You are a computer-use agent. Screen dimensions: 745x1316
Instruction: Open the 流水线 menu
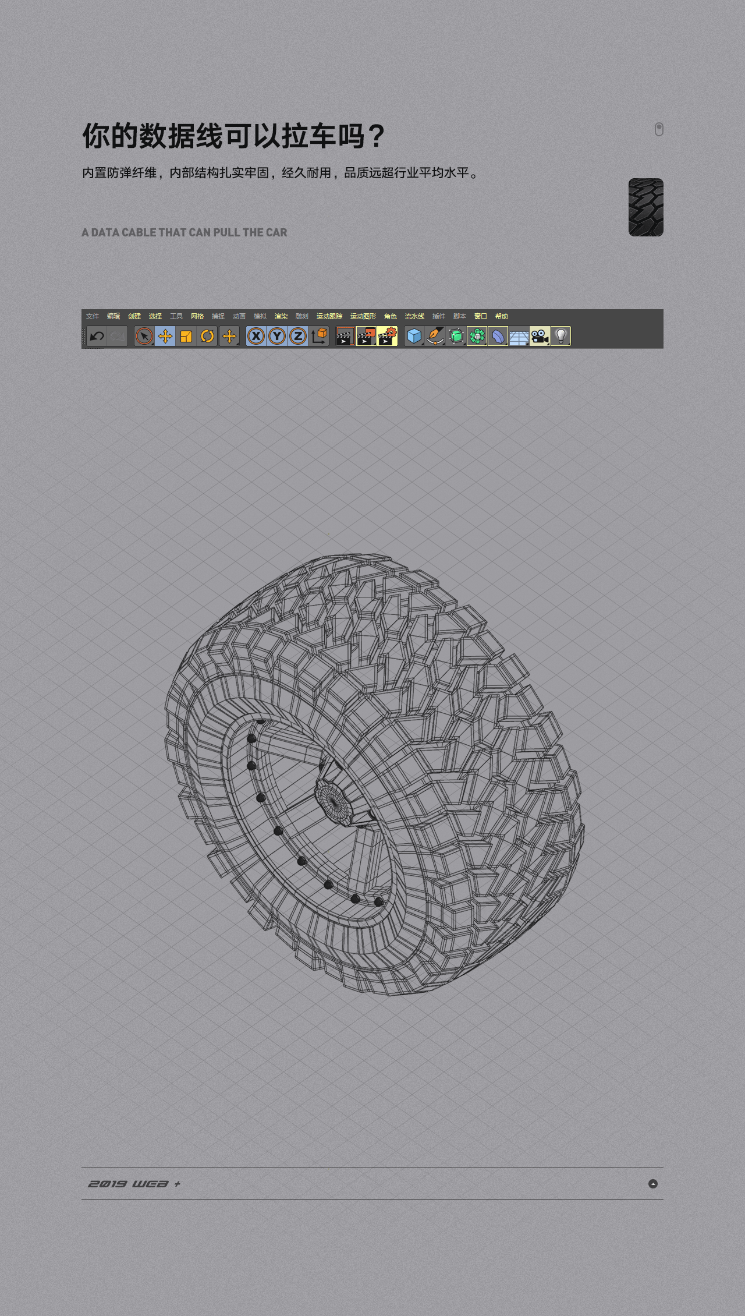pyautogui.click(x=415, y=316)
